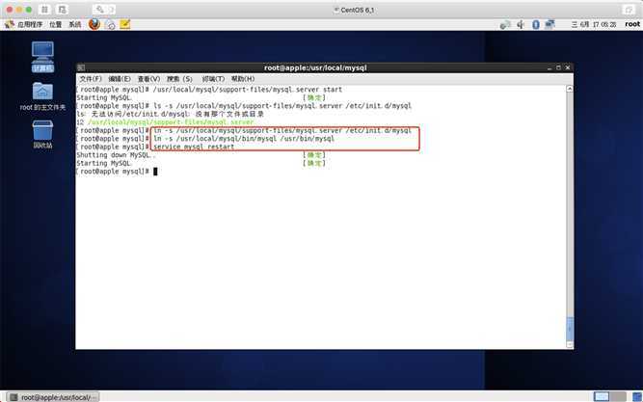Switch to the second workspace
The height and width of the screenshot is (402, 643).
[617, 396]
